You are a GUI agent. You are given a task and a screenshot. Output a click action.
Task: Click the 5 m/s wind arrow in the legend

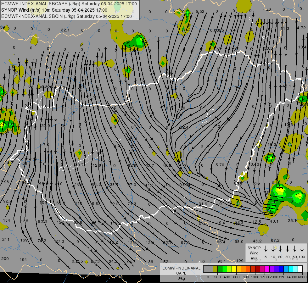coord(266,249)
